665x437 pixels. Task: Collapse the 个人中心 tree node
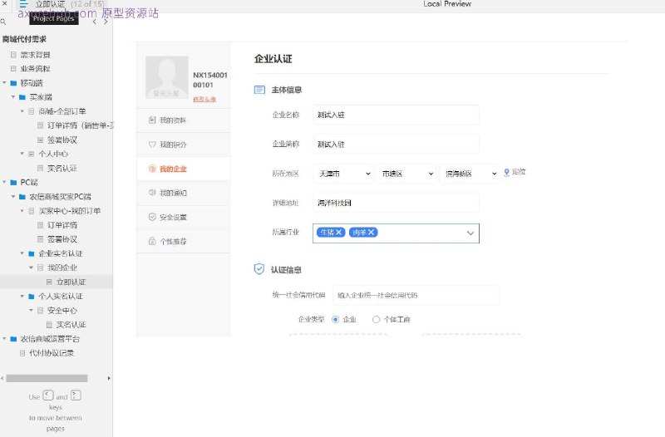tap(22, 154)
